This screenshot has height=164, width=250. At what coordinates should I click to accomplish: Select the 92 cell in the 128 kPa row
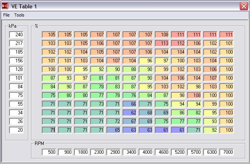click(x=97, y=69)
